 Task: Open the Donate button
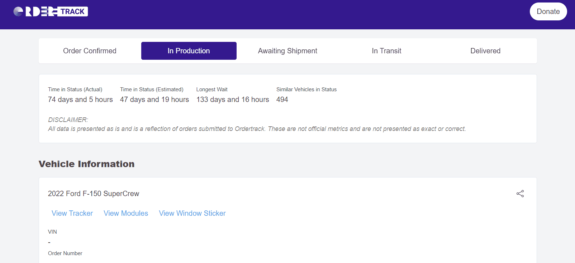(x=548, y=11)
